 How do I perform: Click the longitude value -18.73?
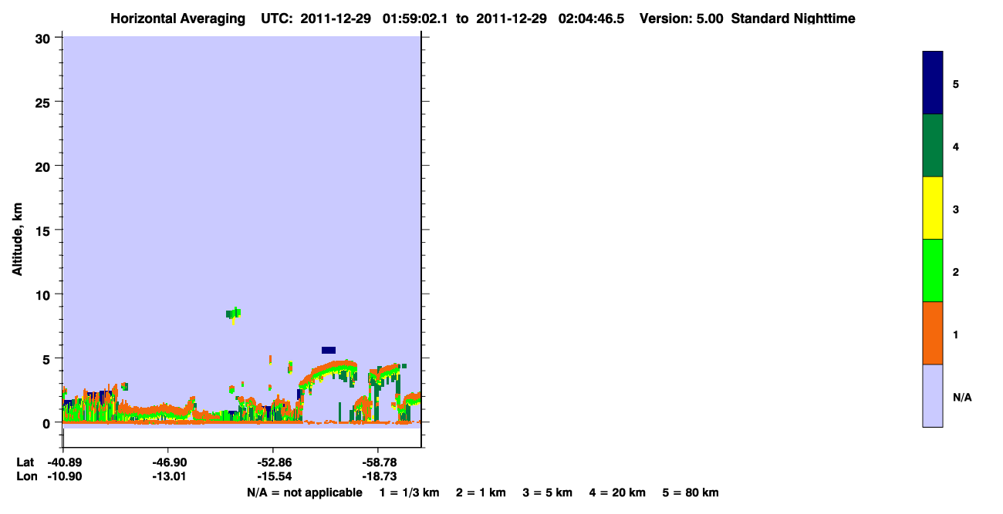click(378, 476)
